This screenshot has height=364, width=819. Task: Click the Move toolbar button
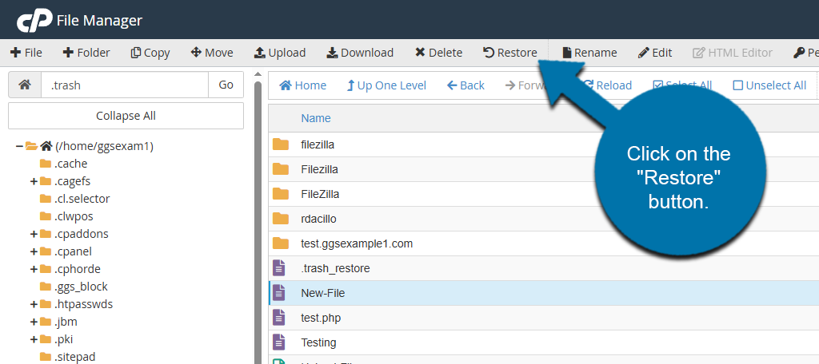(212, 53)
